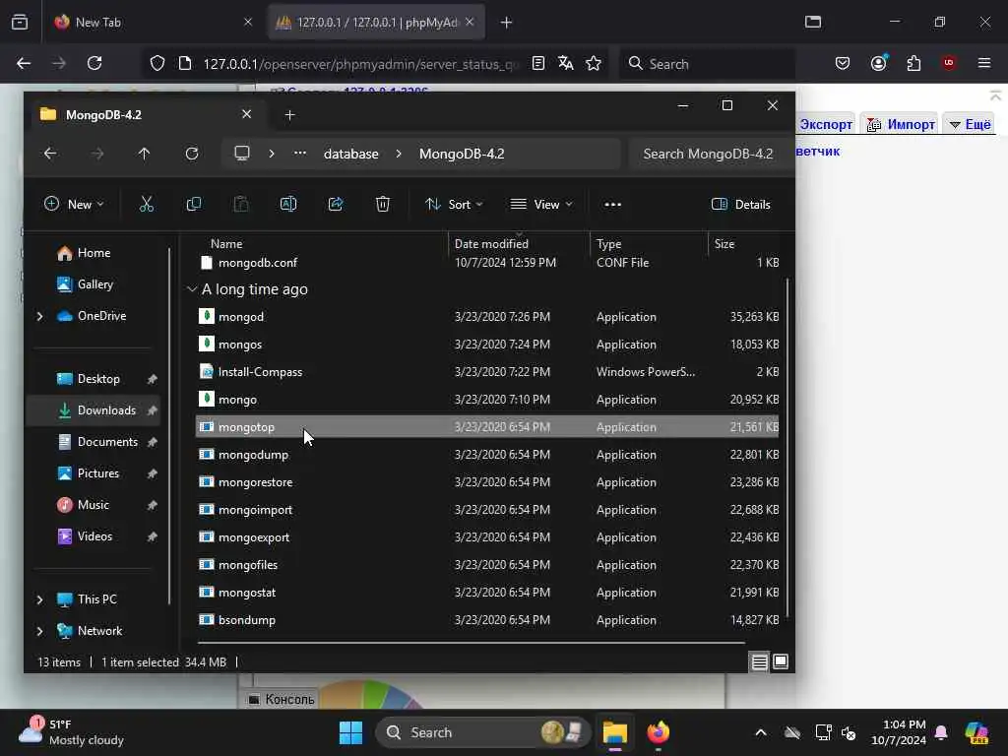
Task: Toggle reader view icon in Firefox address bar
Action: click(x=538, y=63)
